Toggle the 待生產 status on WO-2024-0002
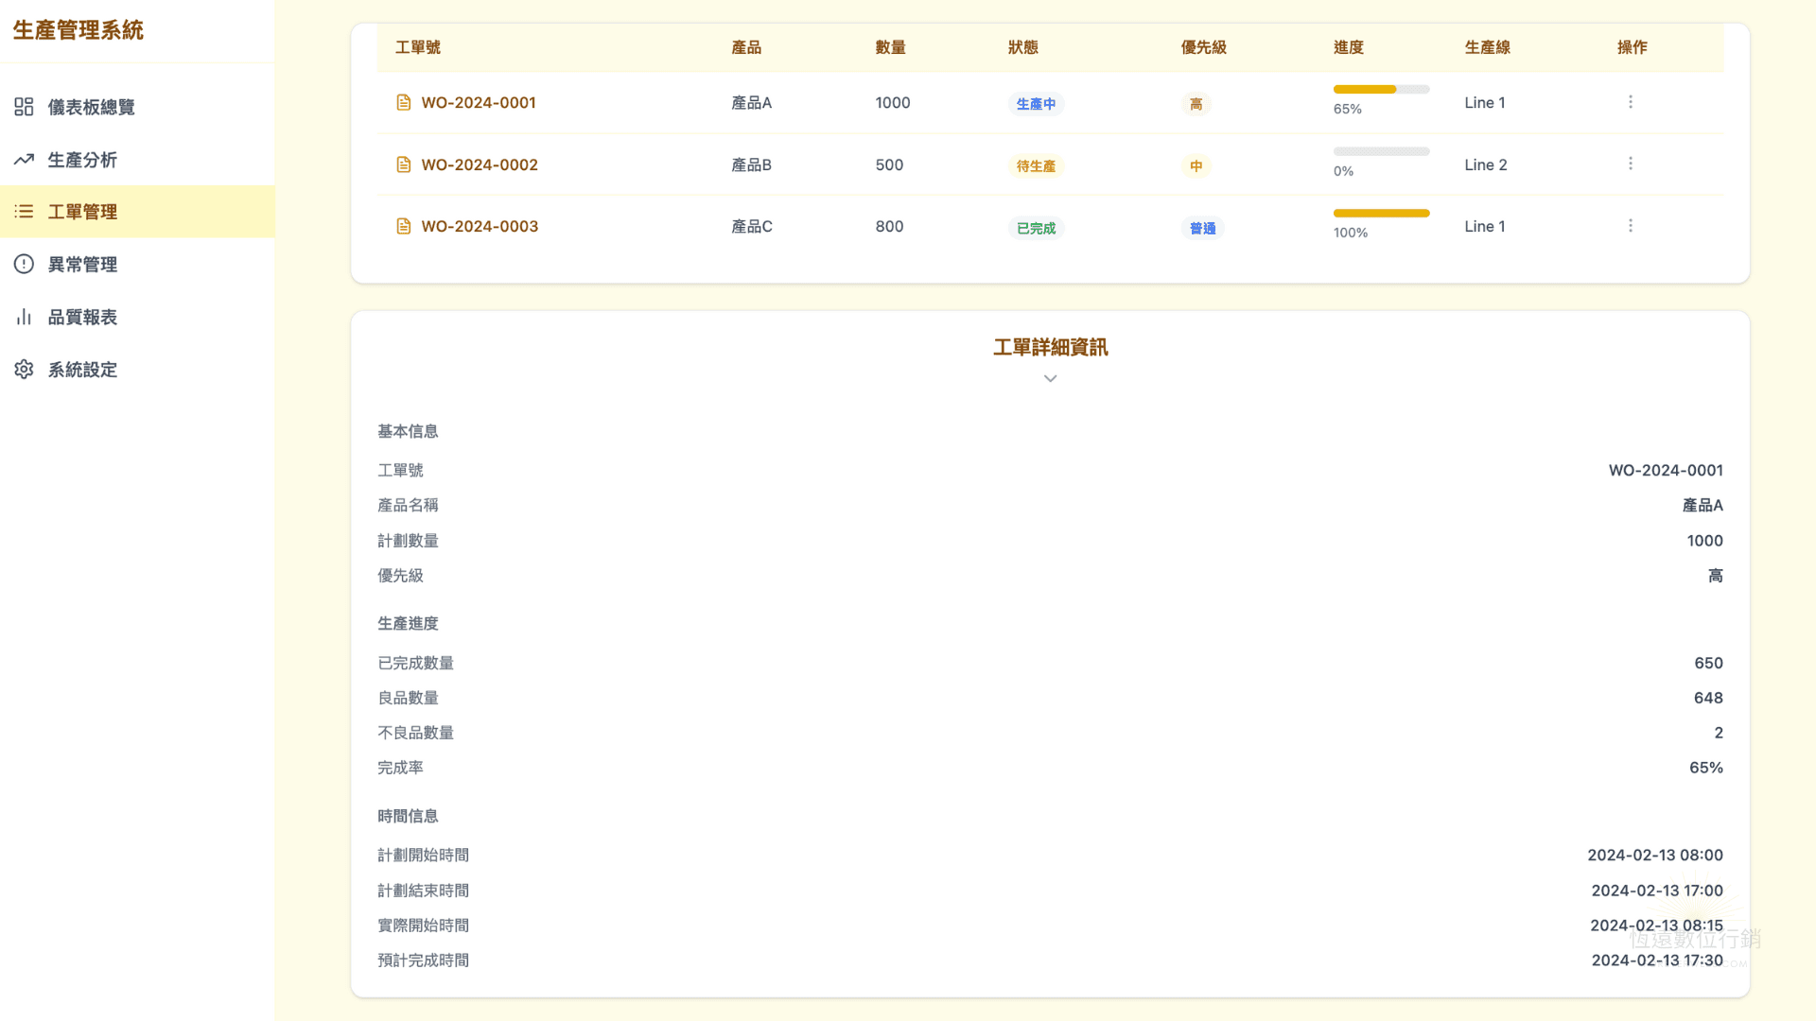The width and height of the screenshot is (1816, 1021). click(1036, 165)
